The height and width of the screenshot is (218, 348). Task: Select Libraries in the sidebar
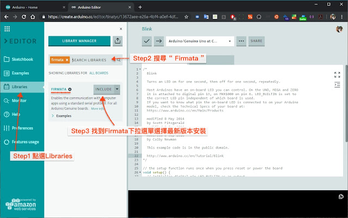point(22,87)
